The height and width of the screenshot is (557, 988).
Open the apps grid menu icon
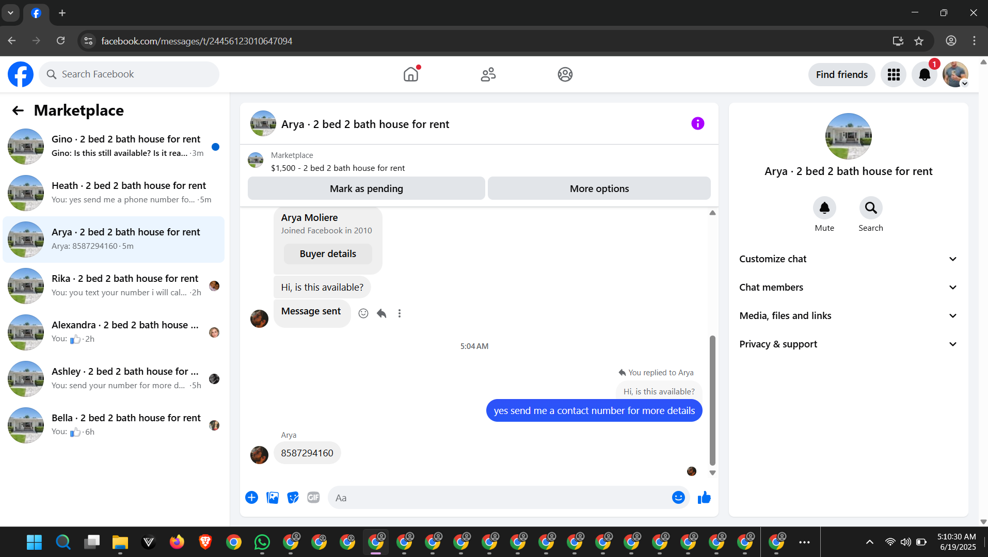[894, 74]
